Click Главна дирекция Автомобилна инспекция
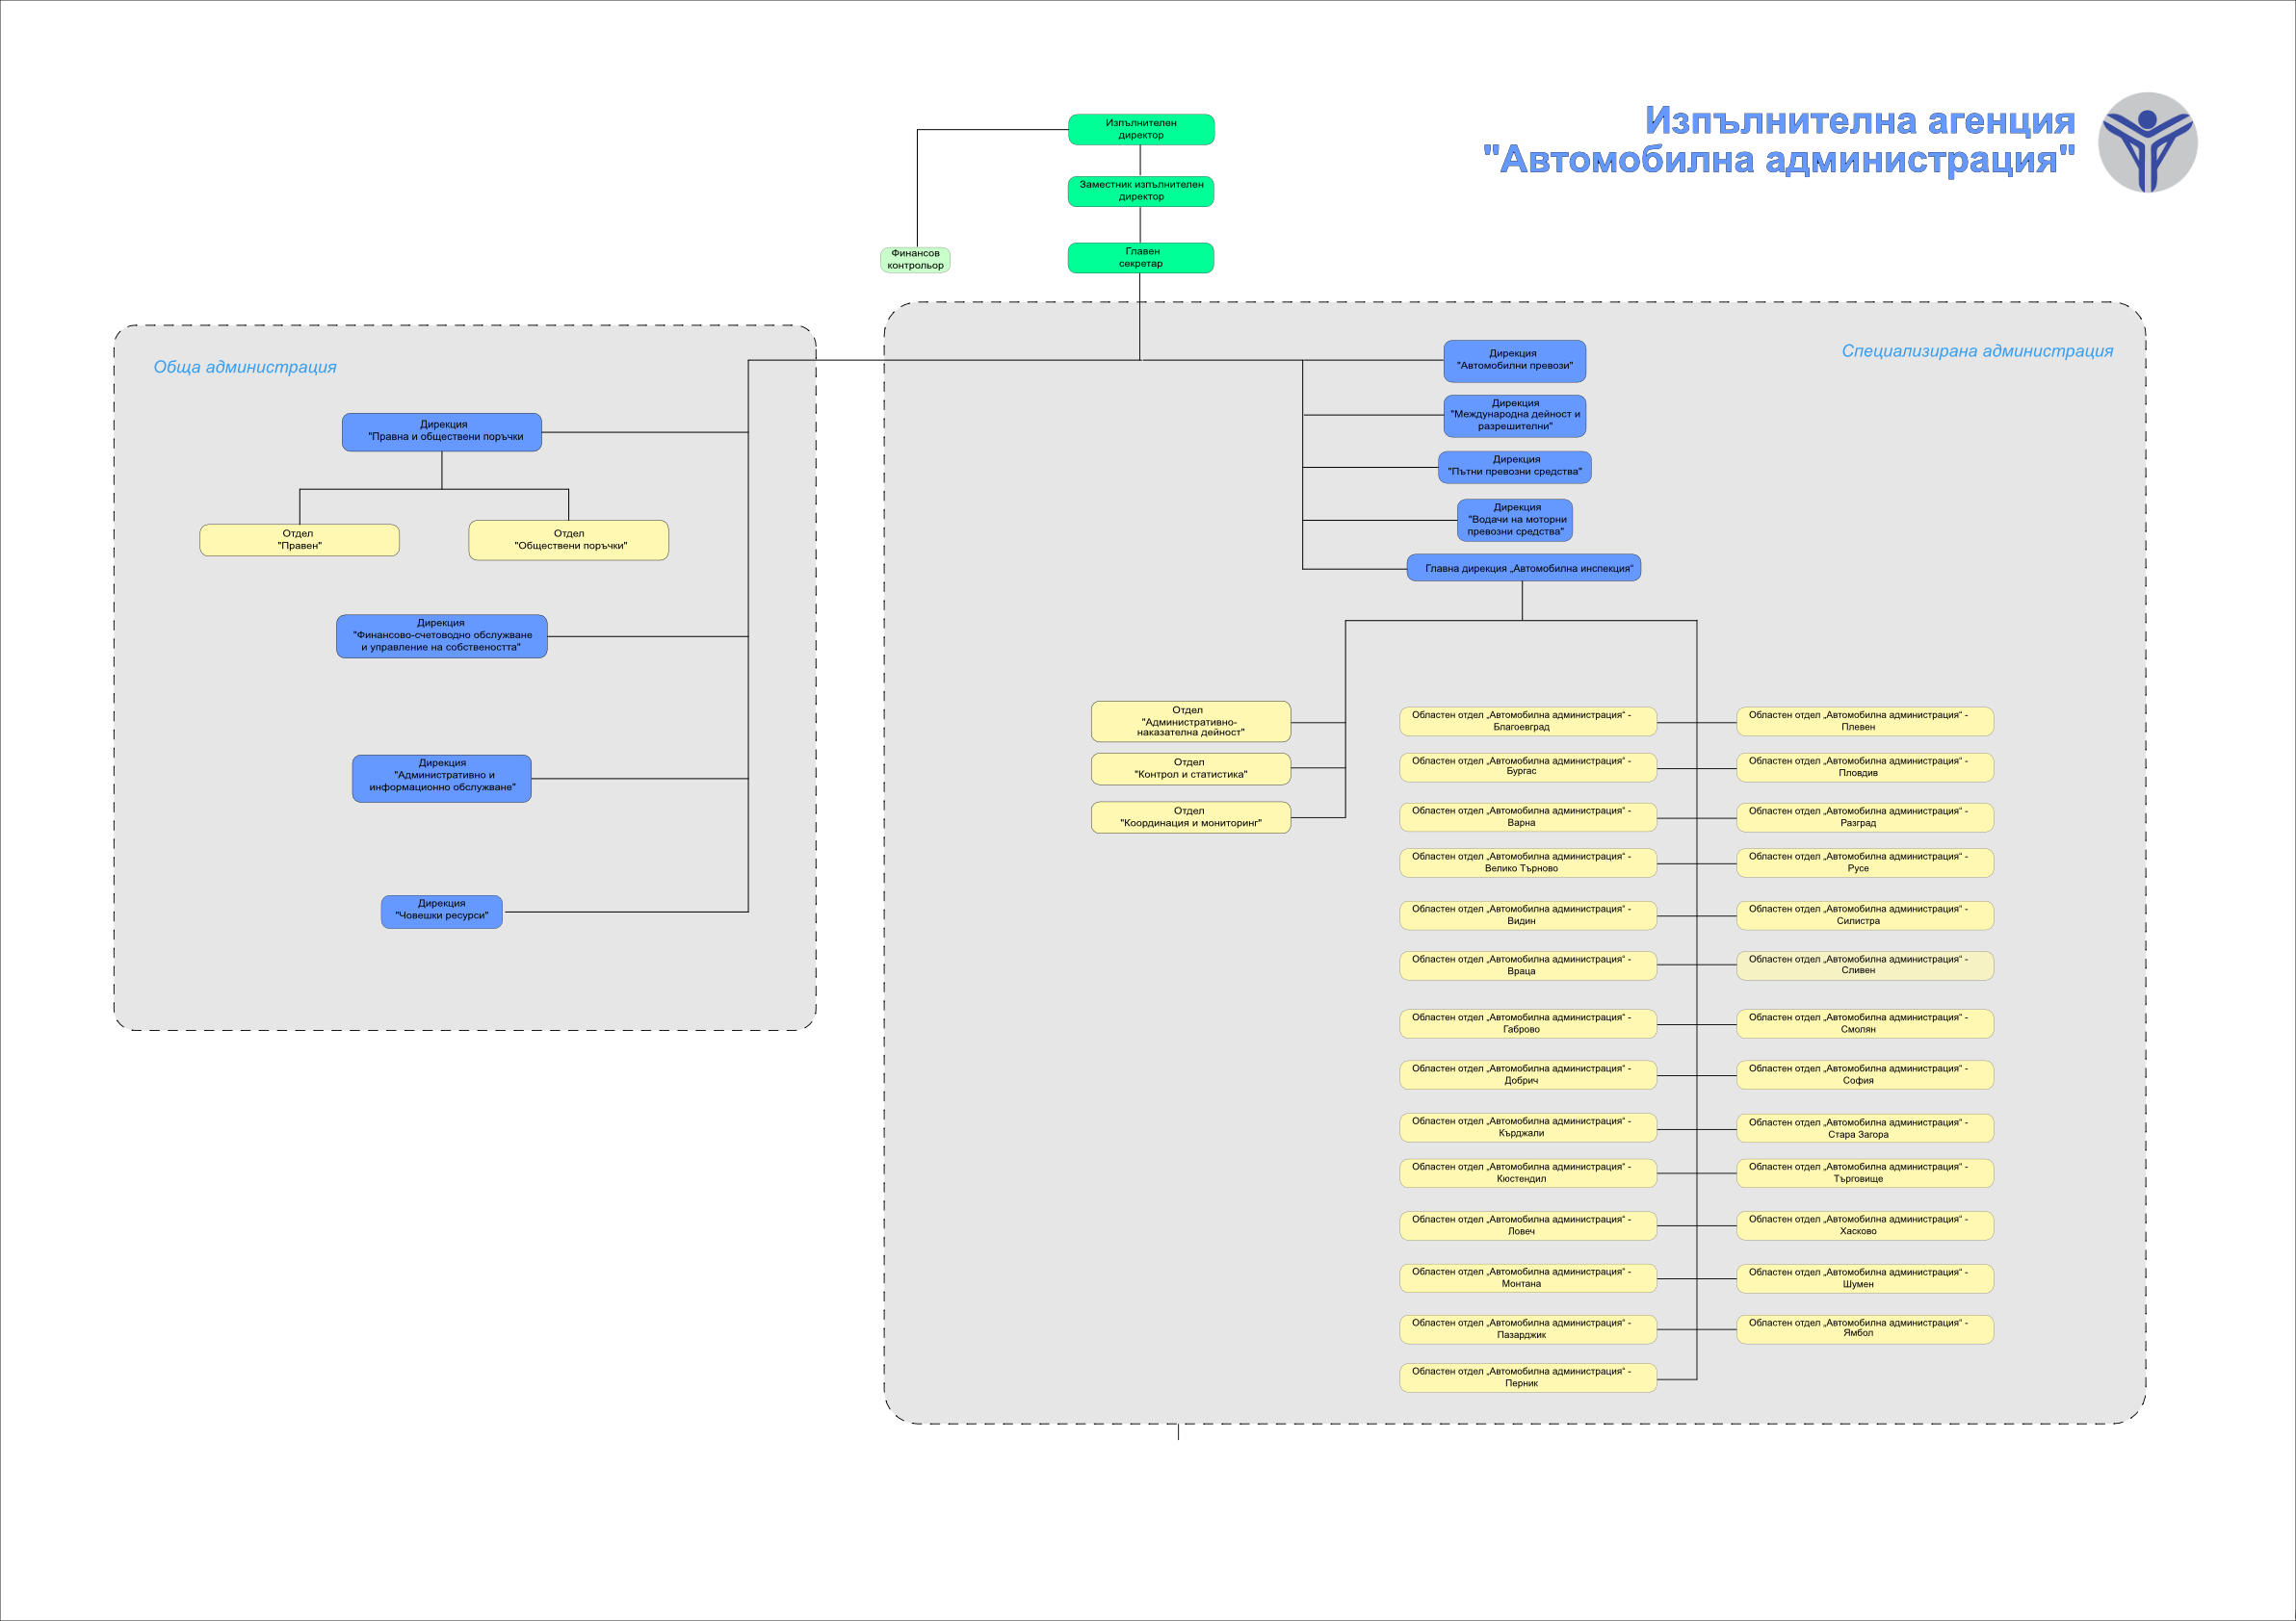2296x1621 pixels. coord(1523,568)
